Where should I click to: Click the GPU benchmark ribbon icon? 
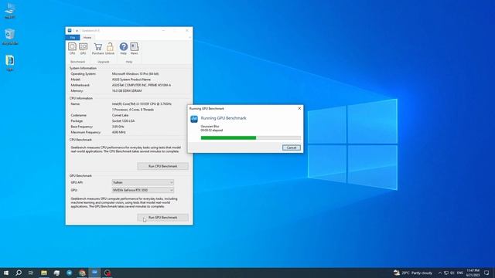(83, 49)
